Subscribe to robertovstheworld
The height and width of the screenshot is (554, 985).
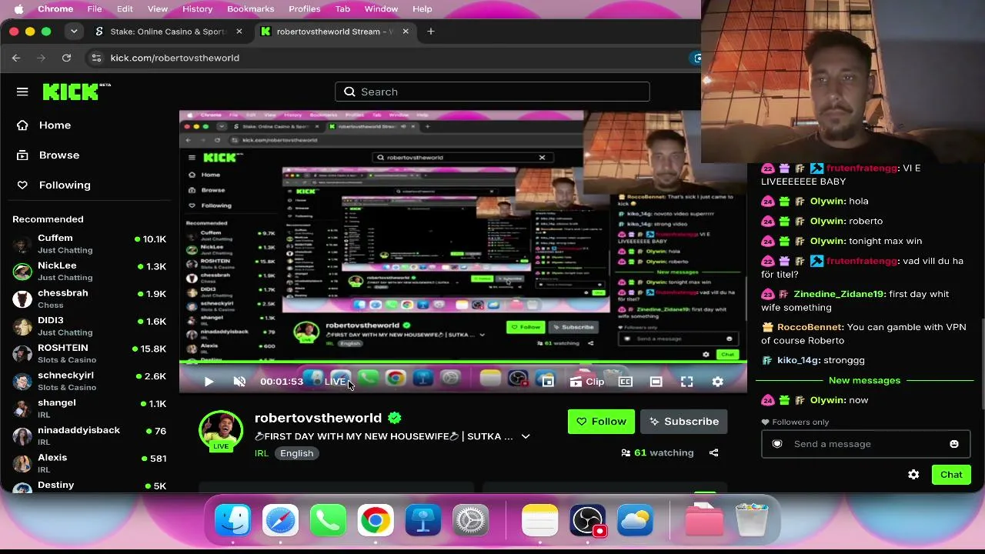pos(683,422)
